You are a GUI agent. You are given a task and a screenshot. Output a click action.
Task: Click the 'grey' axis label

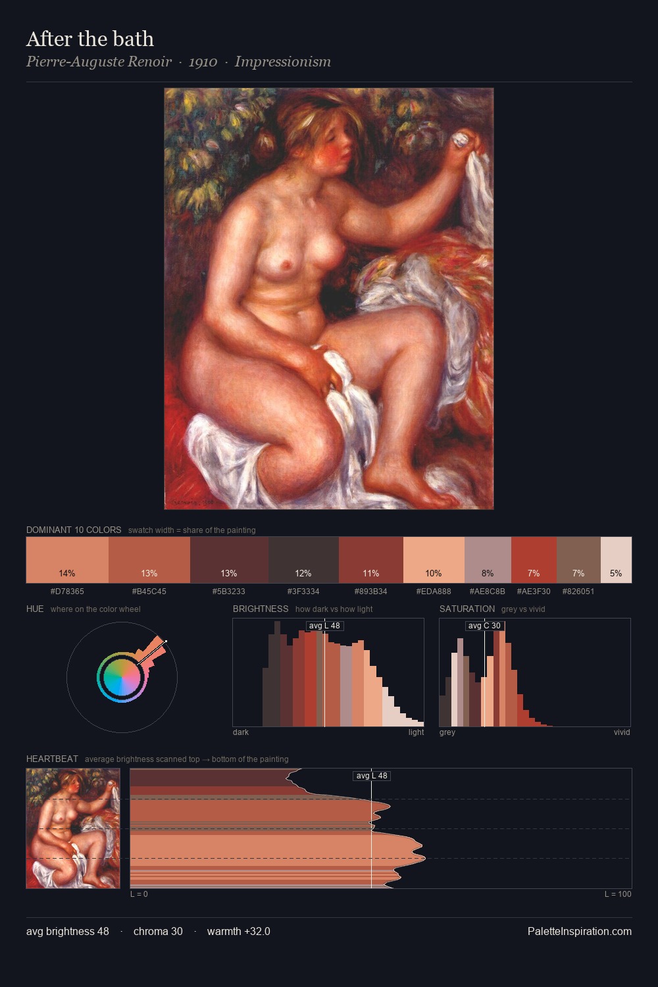[x=447, y=732]
